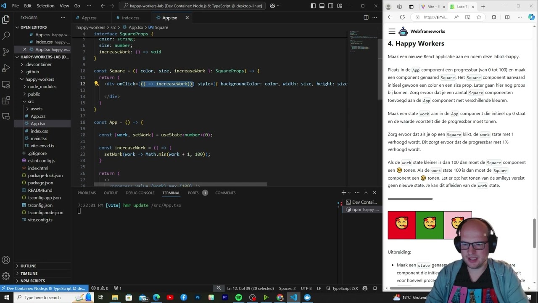Open new tab in Edge browser
This screenshot has height=303, width=538.
[x=483, y=7]
